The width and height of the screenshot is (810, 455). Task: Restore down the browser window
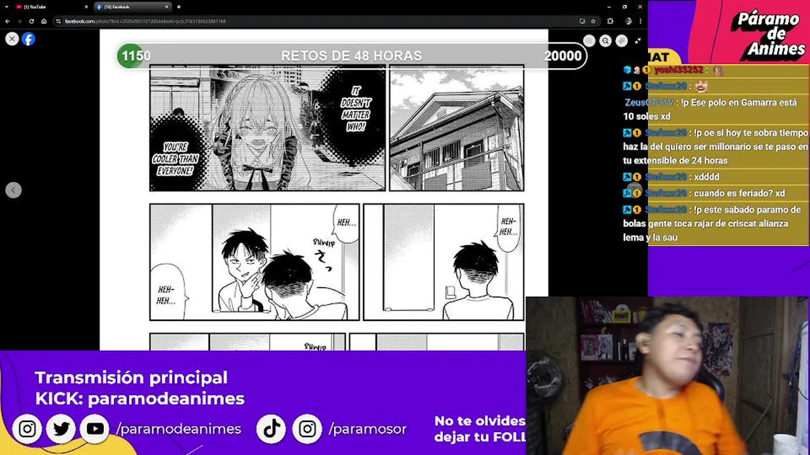coord(625,6)
